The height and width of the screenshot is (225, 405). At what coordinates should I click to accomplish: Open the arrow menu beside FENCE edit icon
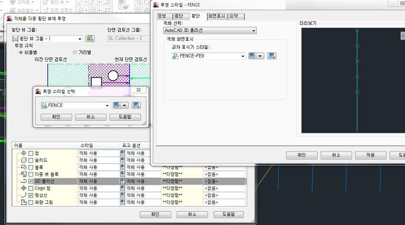point(125,105)
